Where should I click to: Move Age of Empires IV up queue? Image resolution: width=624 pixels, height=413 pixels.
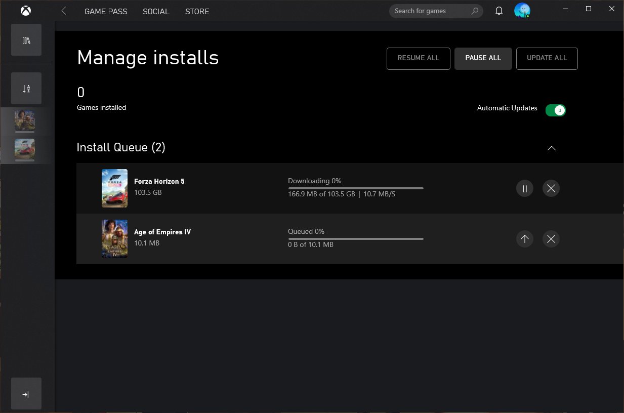pos(525,239)
